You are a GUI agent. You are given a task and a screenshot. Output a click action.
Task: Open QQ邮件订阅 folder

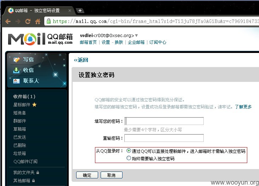coord(26,162)
